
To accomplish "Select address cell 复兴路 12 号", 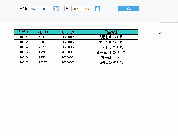I will [111, 57].
